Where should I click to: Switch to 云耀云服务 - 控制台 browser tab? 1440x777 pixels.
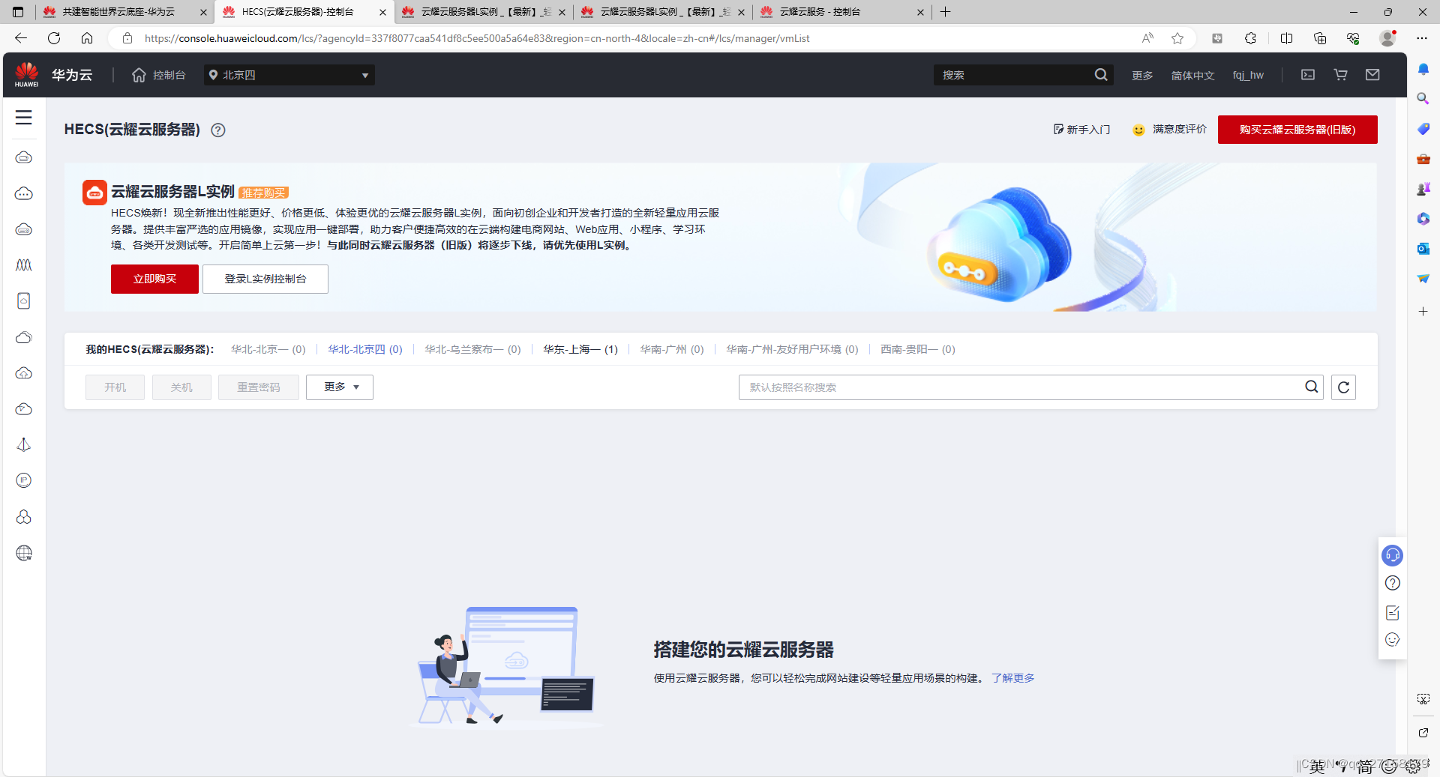point(841,12)
